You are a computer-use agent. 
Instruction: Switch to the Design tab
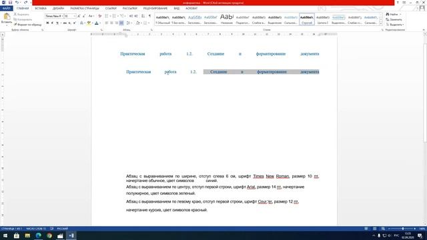tap(58, 9)
